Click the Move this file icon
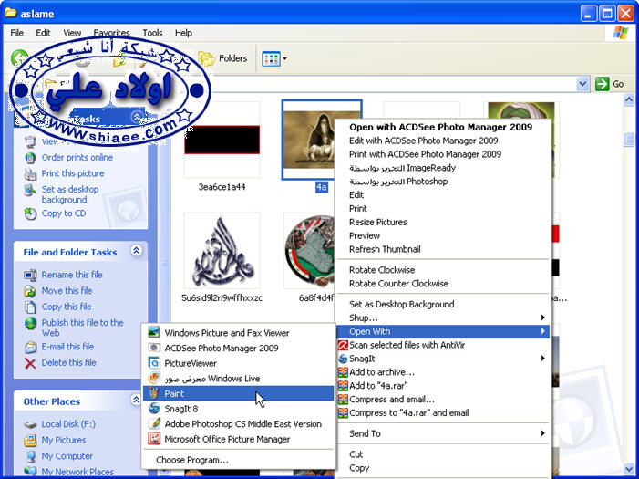The image size is (639, 479). point(30,291)
